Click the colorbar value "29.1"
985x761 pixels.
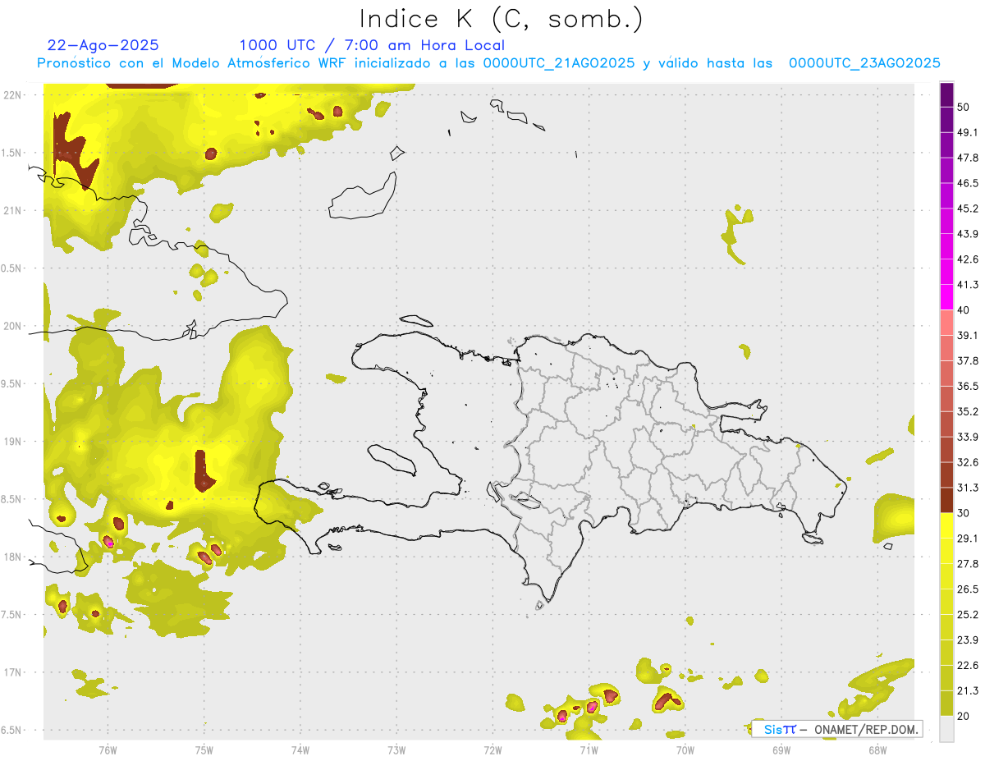pyautogui.click(x=968, y=539)
